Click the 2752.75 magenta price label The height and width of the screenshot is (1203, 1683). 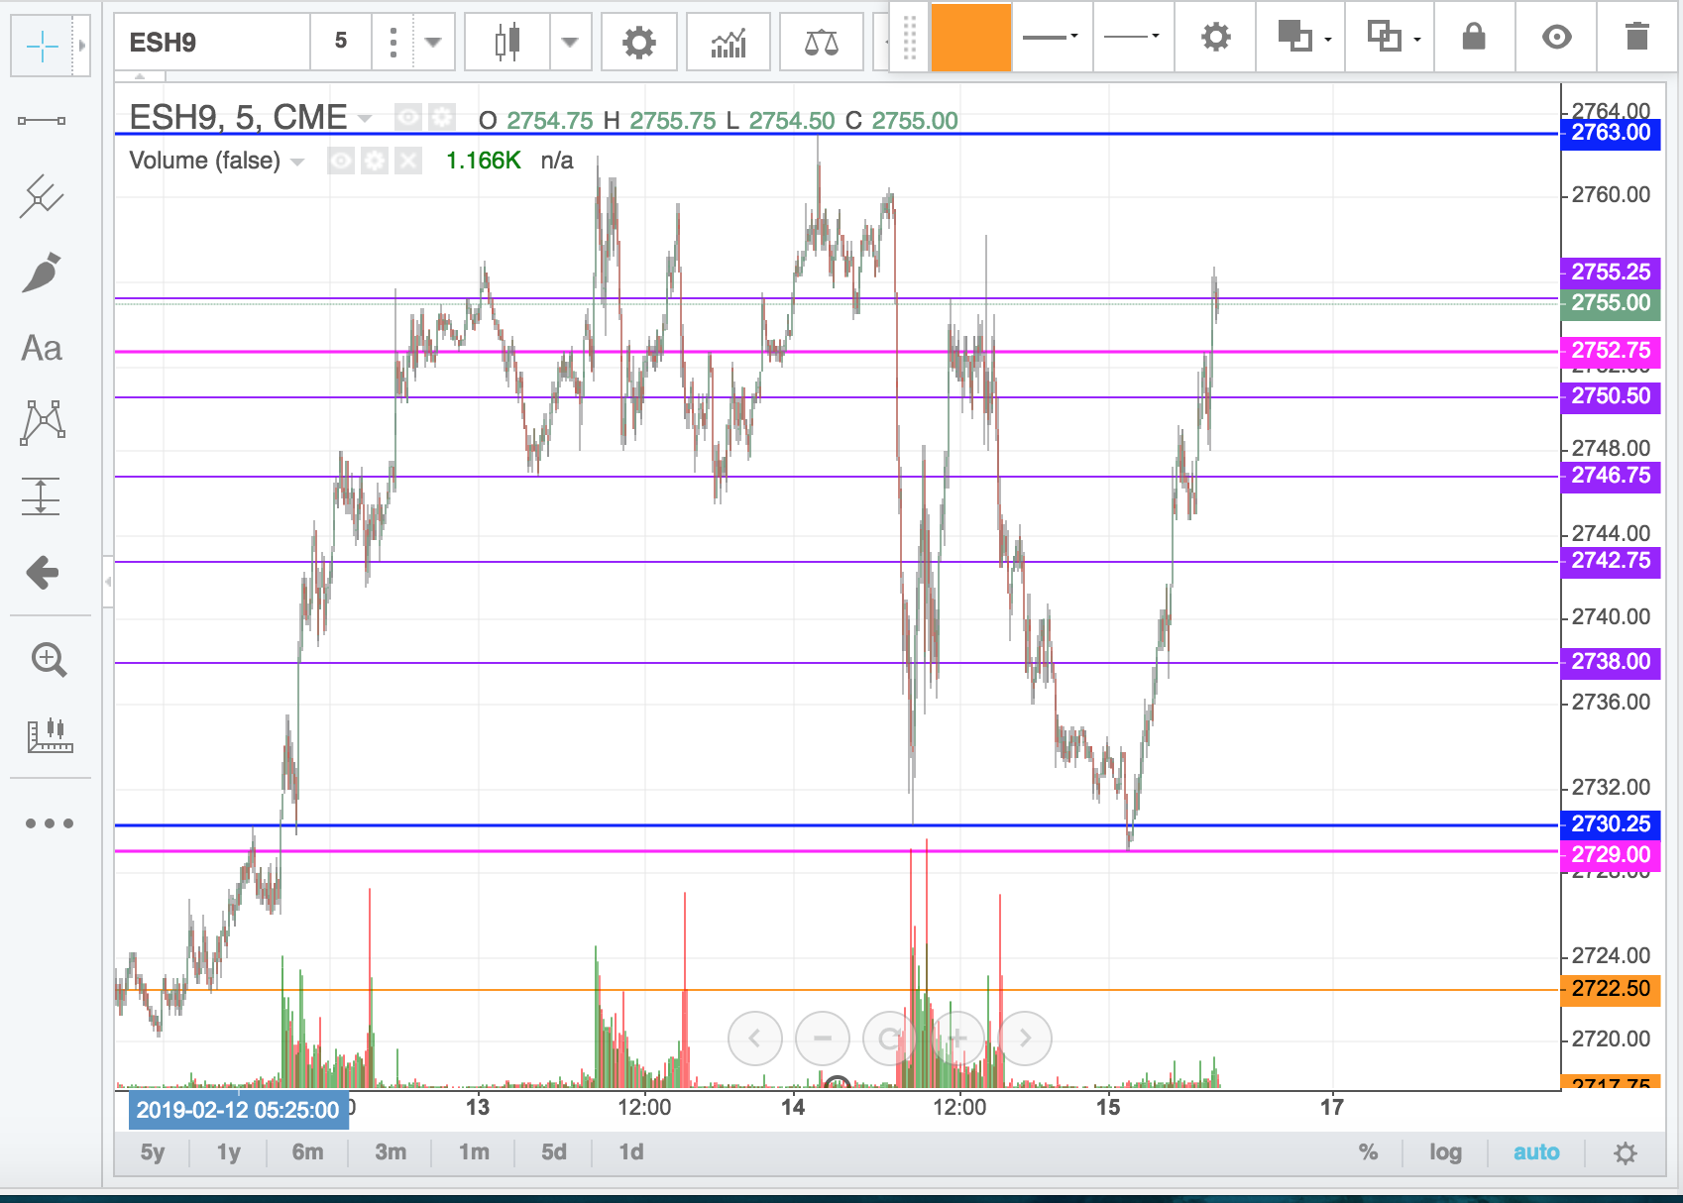1611,351
